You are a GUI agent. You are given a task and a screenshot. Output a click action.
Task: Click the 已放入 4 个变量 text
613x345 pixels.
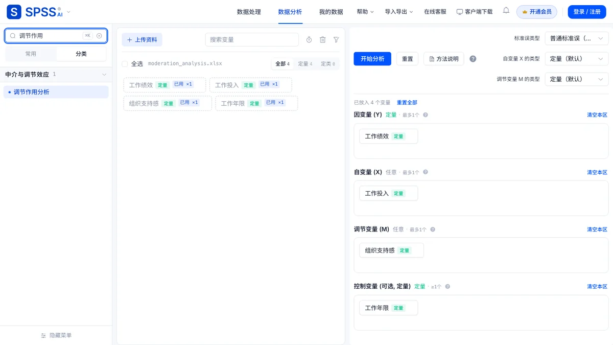coord(372,103)
